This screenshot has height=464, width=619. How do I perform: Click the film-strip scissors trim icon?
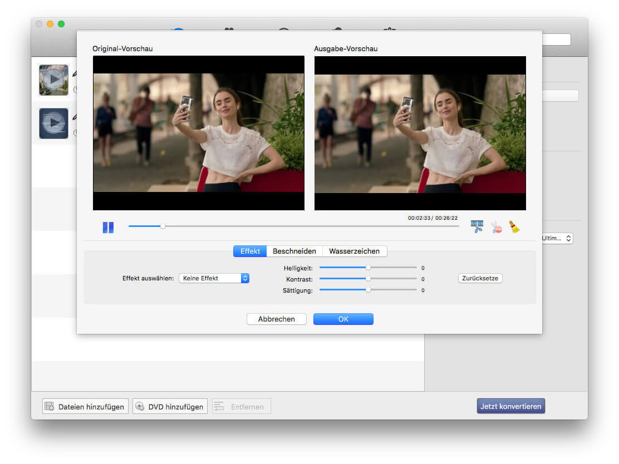[477, 226]
